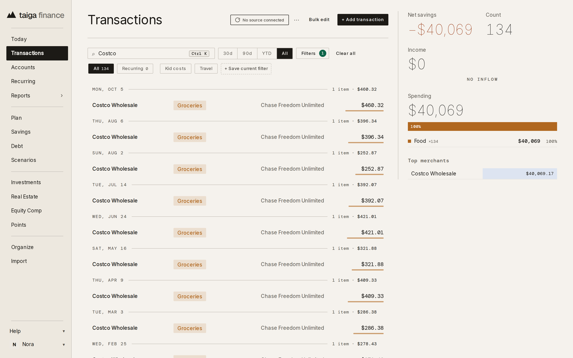Click the Net savings −$40,069 value
Viewport: 573px width, 358px height.
pyautogui.click(x=440, y=29)
